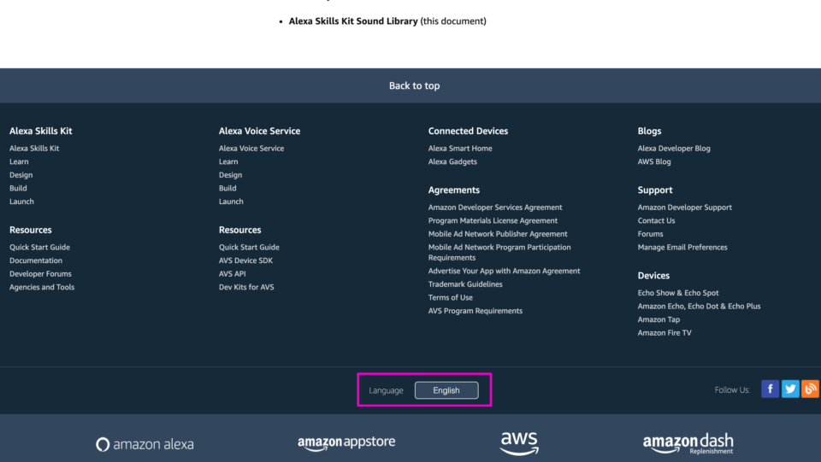Open the AWS Blog link
The image size is (821, 462).
point(654,161)
